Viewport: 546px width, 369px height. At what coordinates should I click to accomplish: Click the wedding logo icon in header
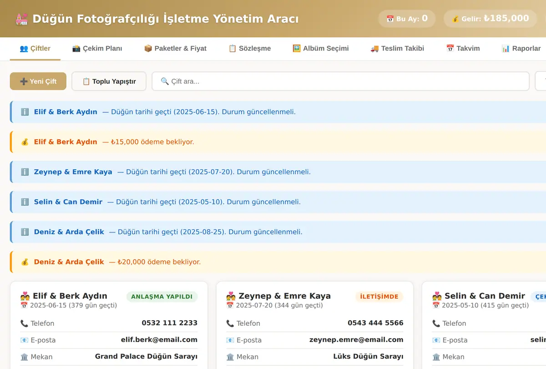coord(21,19)
